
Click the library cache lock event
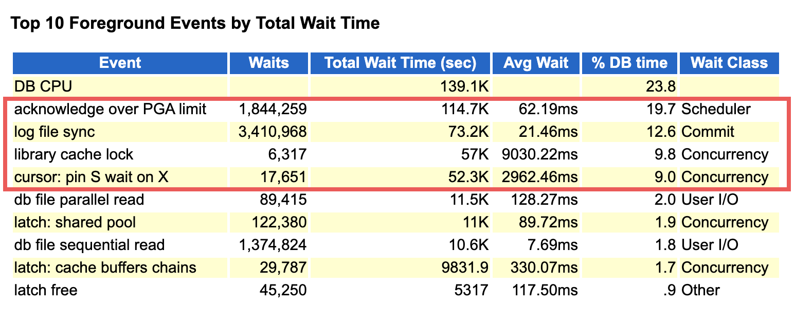pos(74,154)
